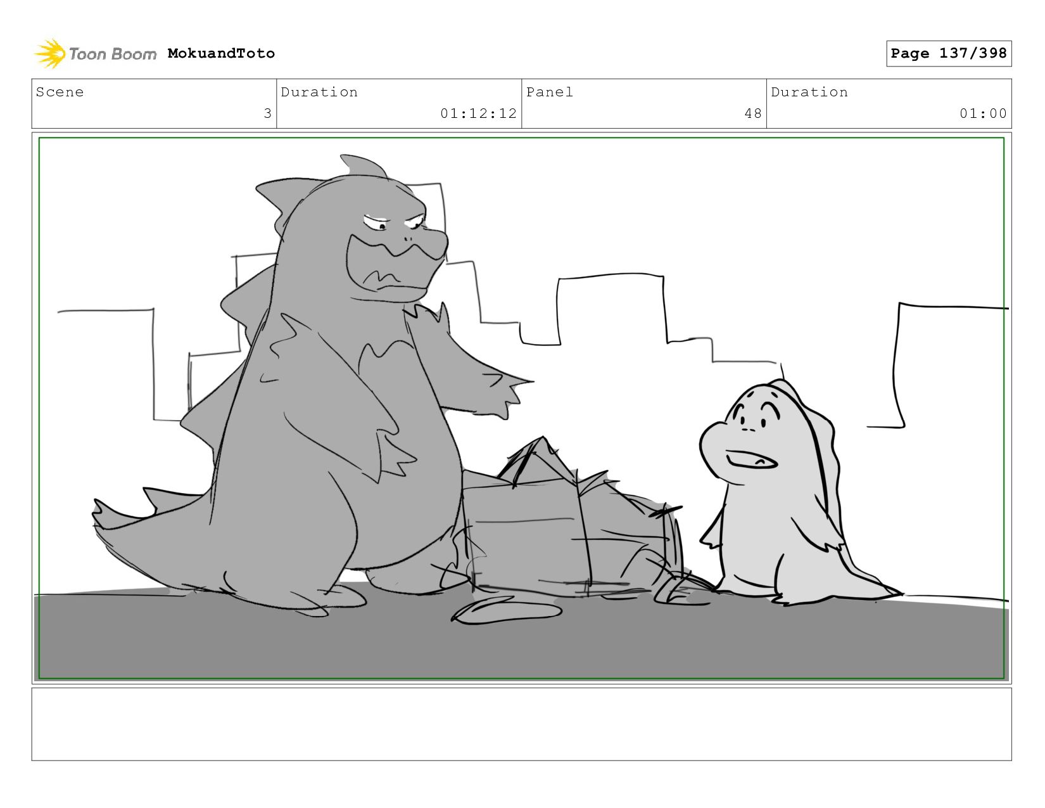Click the empty notes box below panel
1045x808 pixels.
[521, 724]
